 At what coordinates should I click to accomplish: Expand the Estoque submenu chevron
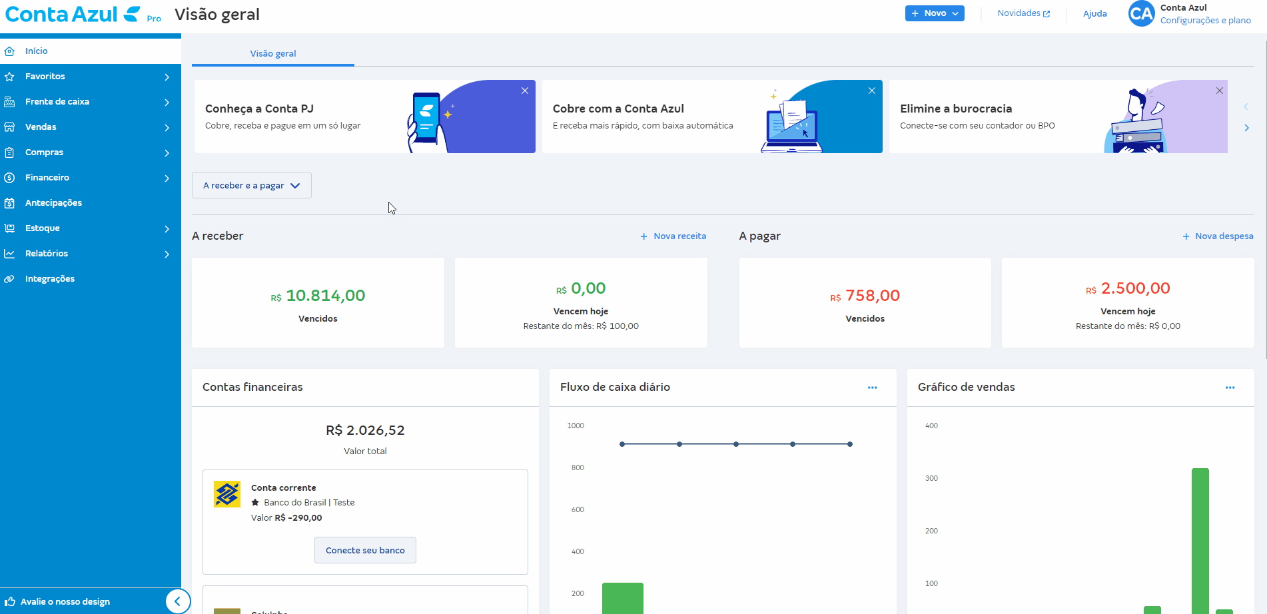click(x=167, y=229)
